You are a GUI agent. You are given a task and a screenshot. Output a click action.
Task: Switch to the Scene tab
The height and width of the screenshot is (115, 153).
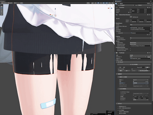3,1
